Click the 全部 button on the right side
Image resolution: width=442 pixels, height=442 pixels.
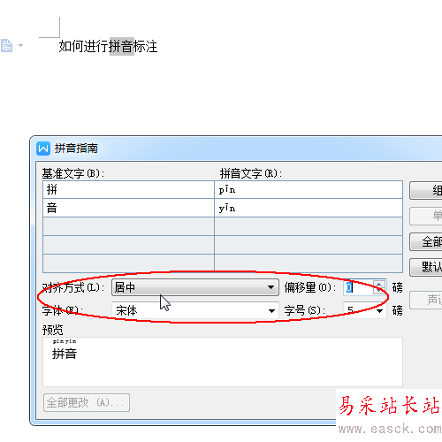426,242
